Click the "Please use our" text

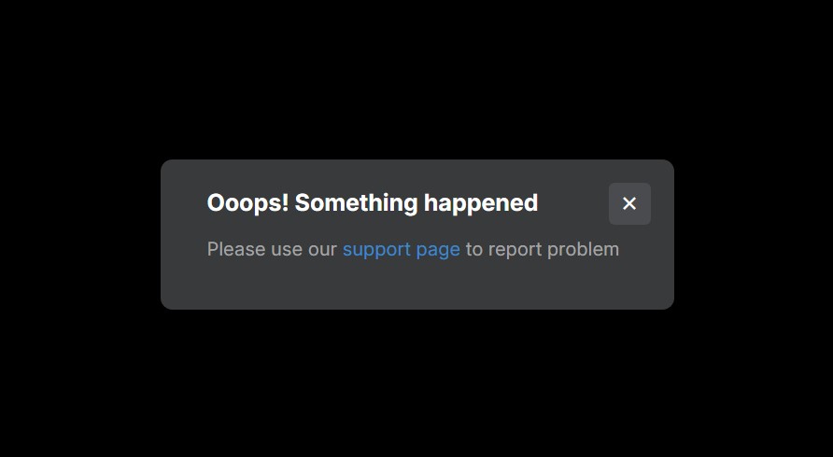pos(272,249)
